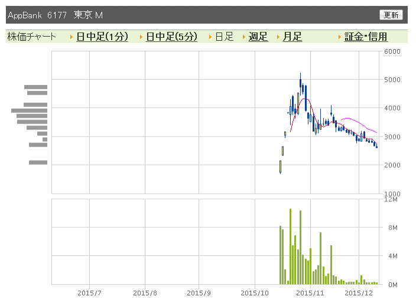Click the 5000 price axis label

point(392,80)
